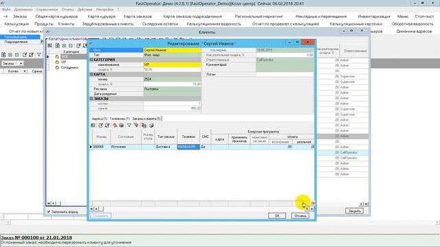Switch to the Заказы клиента (1) tab
This screenshot has height=247, width=440.
(x=146, y=119)
